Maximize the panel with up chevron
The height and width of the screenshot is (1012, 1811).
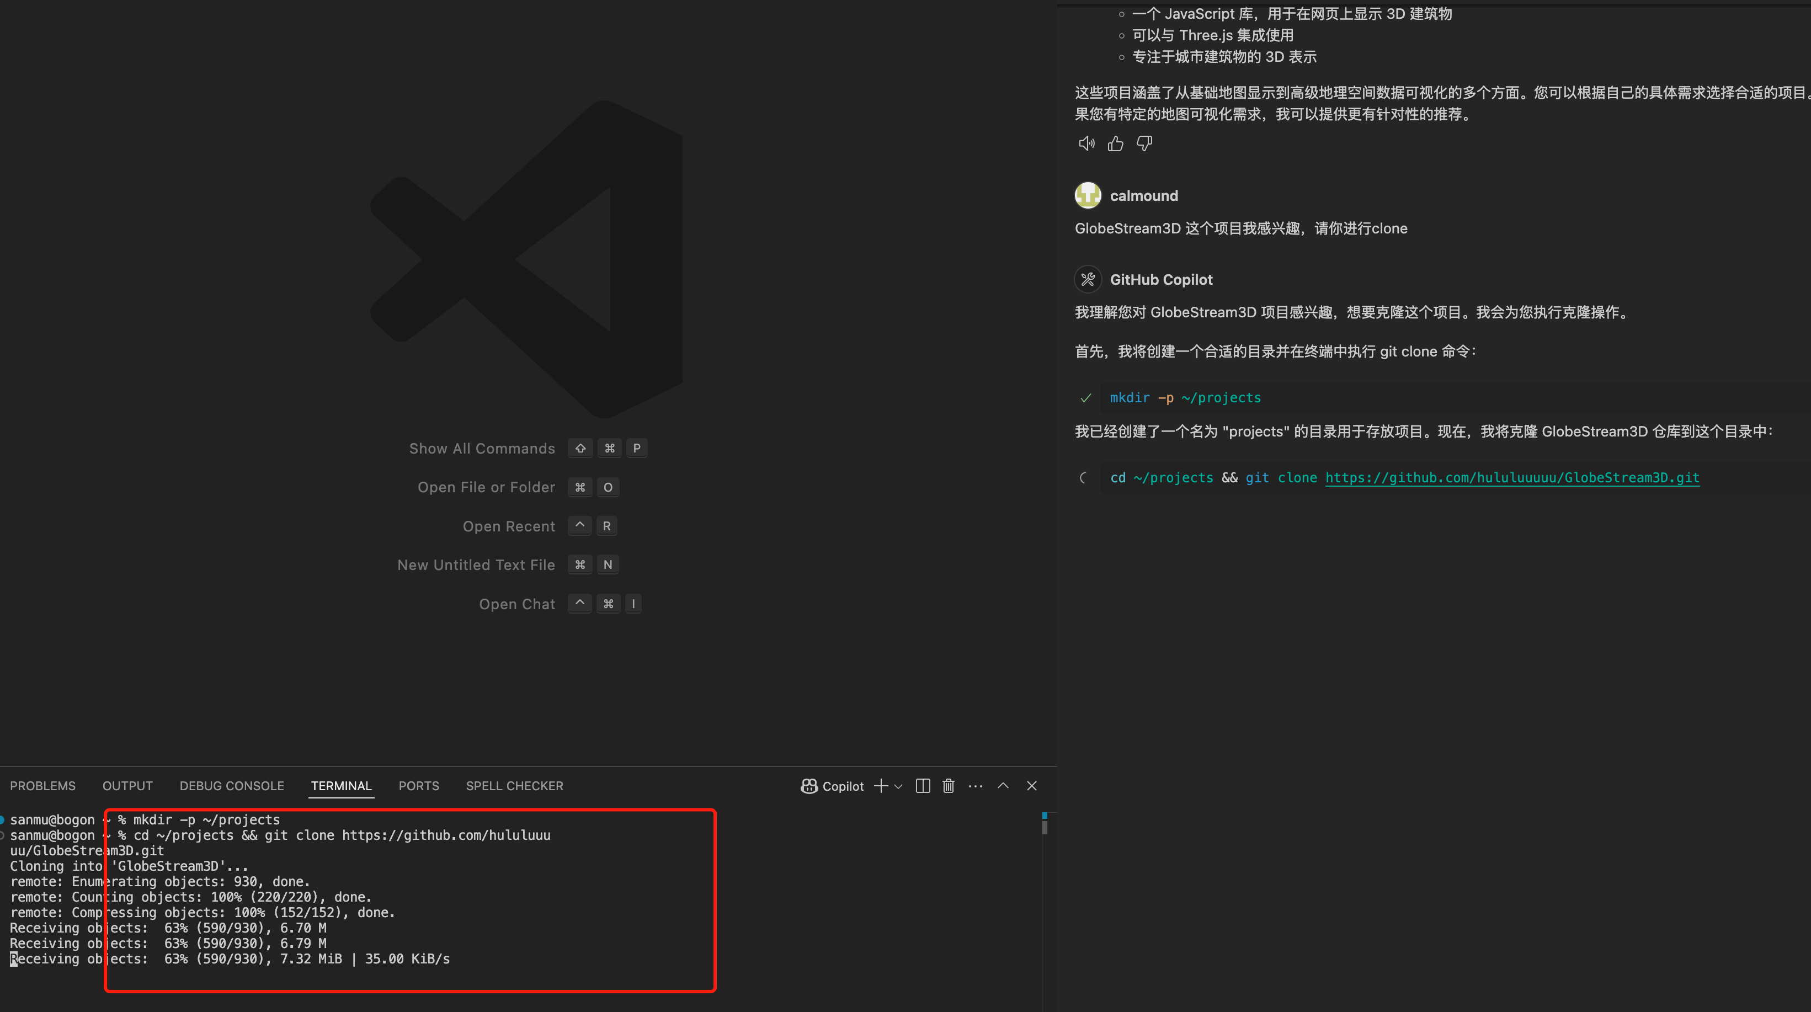click(x=1003, y=786)
